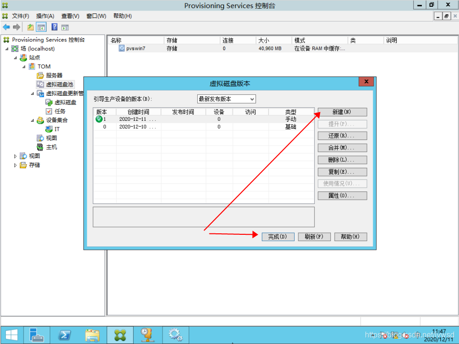Open the 最新发布版本 boot version dropdown
Screen dimensions: 459x344
click(226, 99)
